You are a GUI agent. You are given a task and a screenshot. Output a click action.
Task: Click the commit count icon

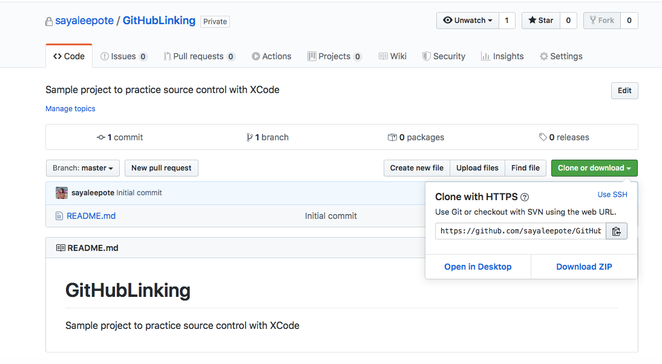[x=101, y=137]
